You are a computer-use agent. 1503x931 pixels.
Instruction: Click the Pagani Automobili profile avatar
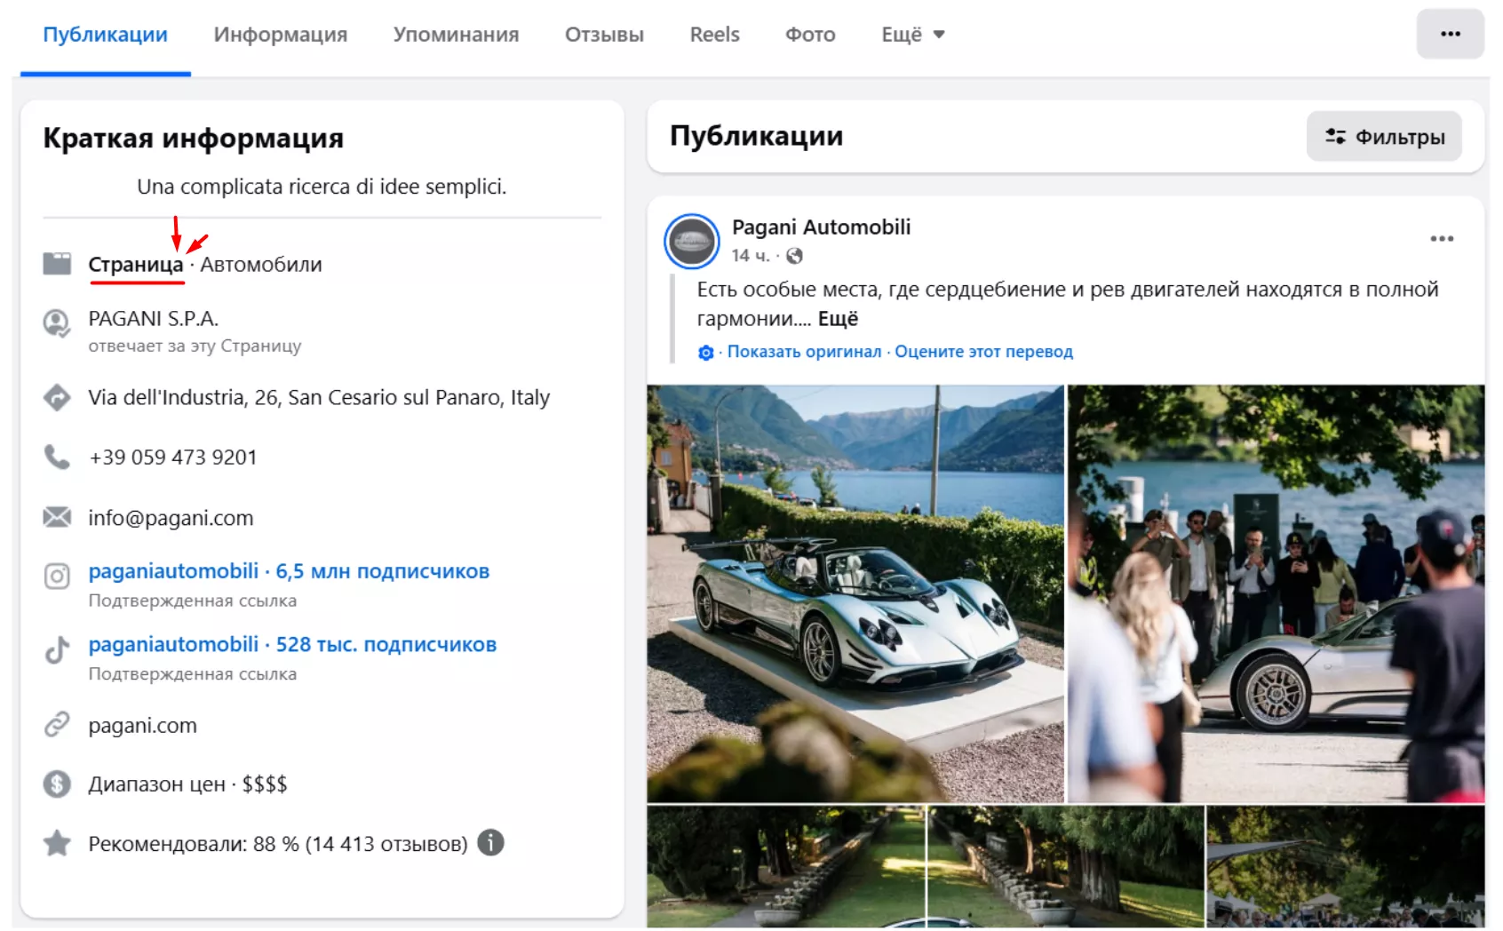(692, 241)
